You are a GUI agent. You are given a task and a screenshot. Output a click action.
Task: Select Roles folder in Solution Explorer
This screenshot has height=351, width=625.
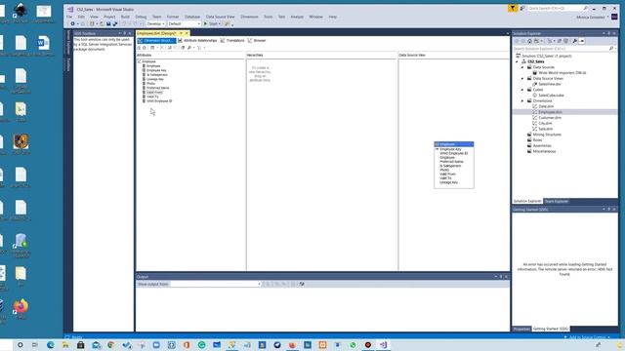[x=534, y=140]
